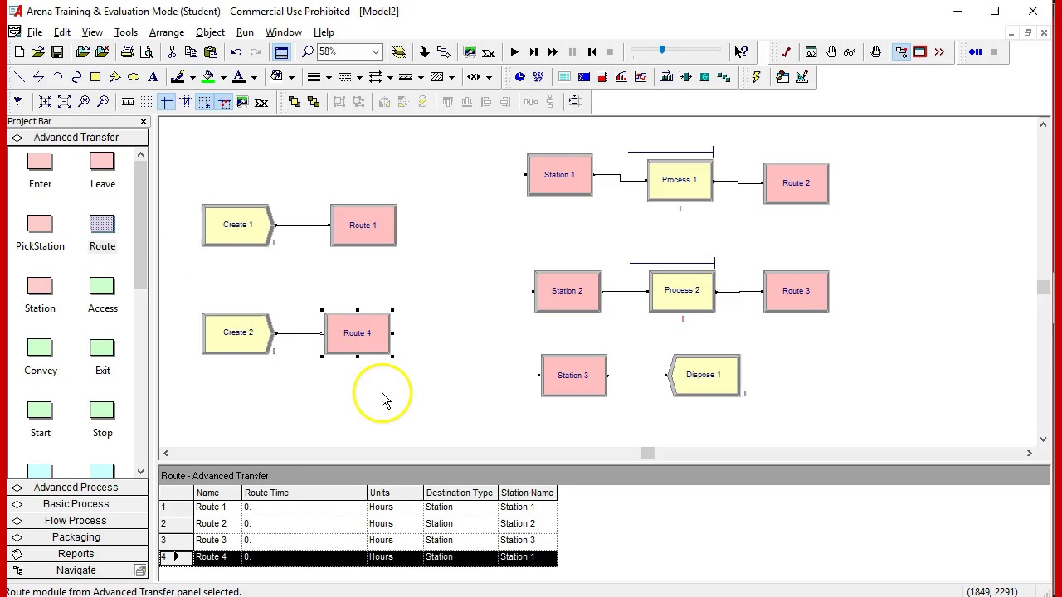Image resolution: width=1062 pixels, height=597 pixels.
Task: Cut selection with the scissors icon
Action: click(172, 52)
